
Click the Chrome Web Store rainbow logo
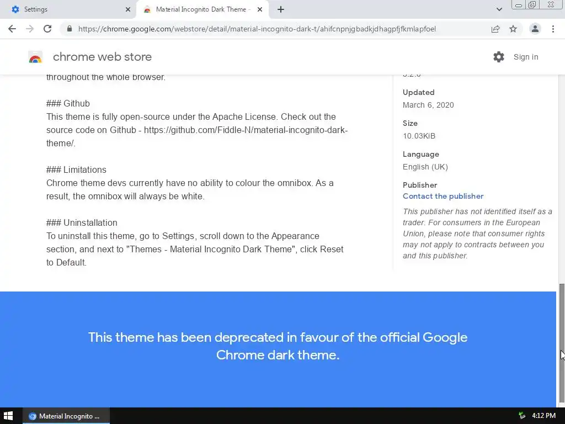35,57
